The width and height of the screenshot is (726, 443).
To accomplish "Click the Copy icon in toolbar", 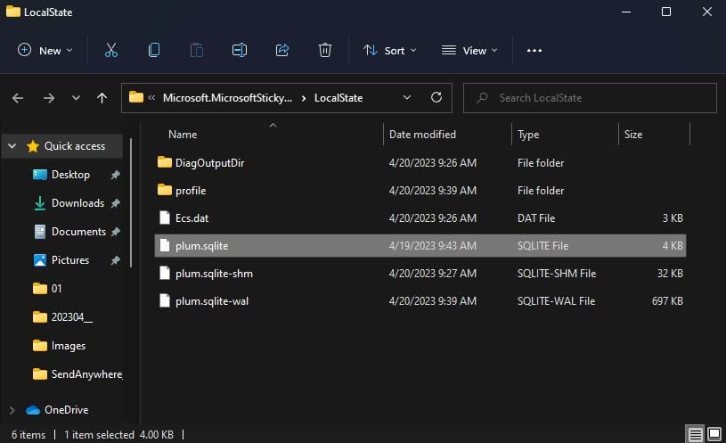I will [154, 51].
